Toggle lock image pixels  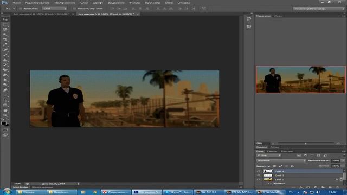(280, 166)
